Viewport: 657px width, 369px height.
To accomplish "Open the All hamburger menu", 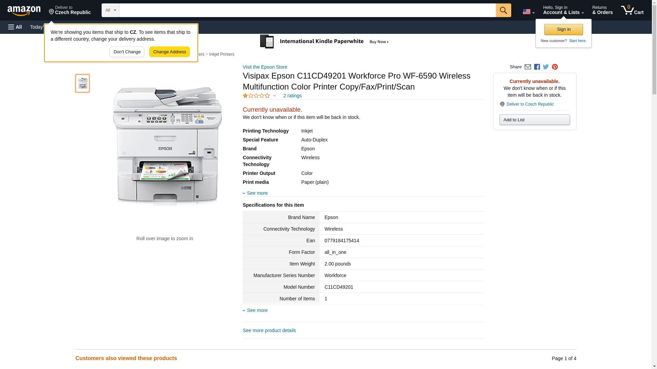I will pos(15,27).
